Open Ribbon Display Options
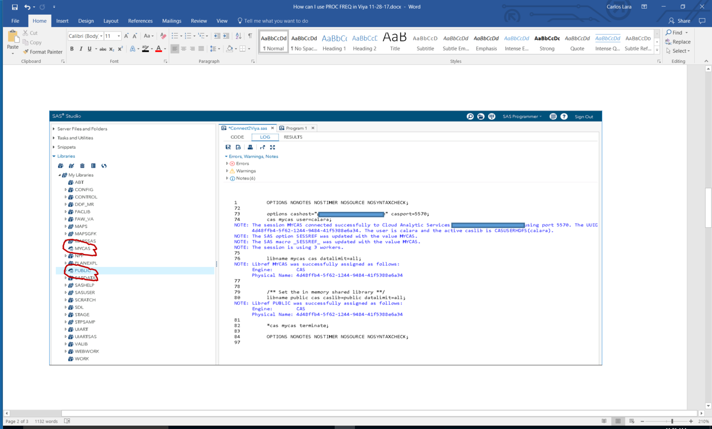 (x=644, y=7)
